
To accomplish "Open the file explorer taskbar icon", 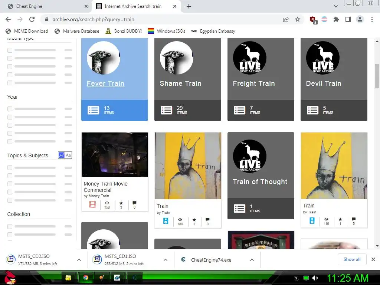I will [68, 278].
